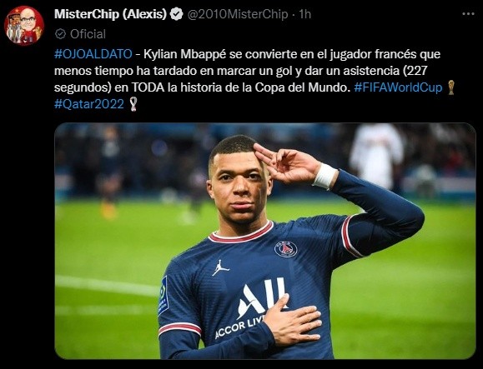Click the verified badge next to MisterChip (Alexis)
Image resolution: width=483 pixels, height=369 pixels.
click(177, 14)
